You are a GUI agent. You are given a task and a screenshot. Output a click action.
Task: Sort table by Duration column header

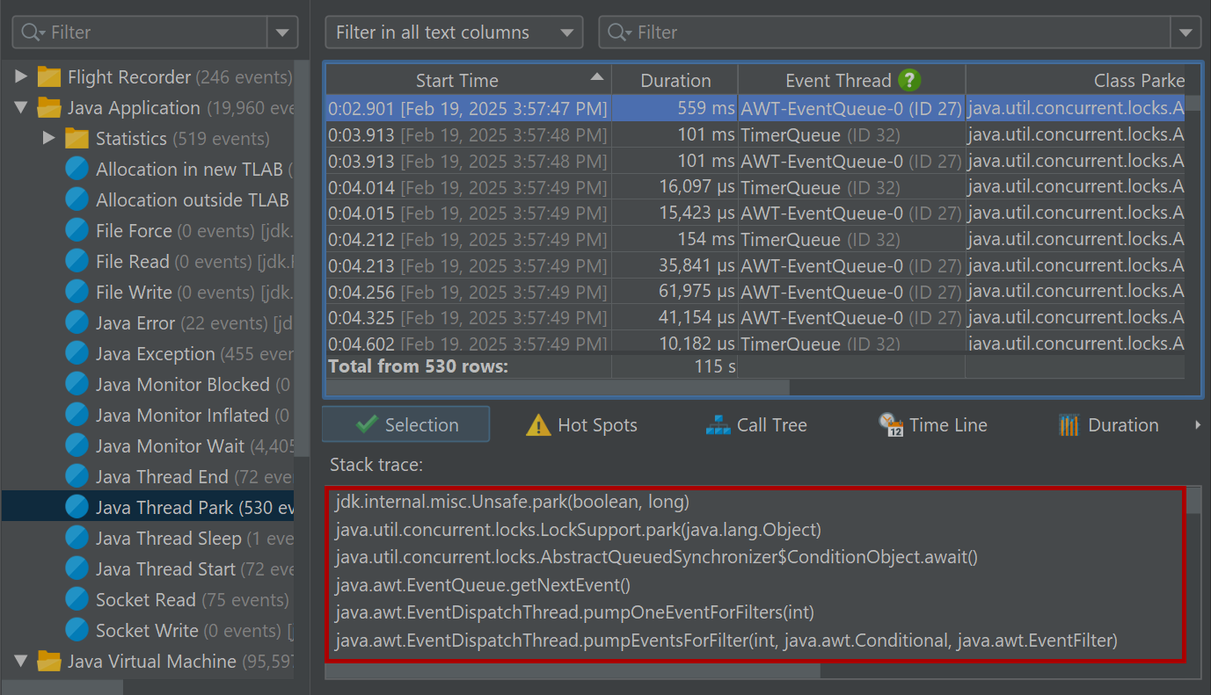[x=675, y=81]
